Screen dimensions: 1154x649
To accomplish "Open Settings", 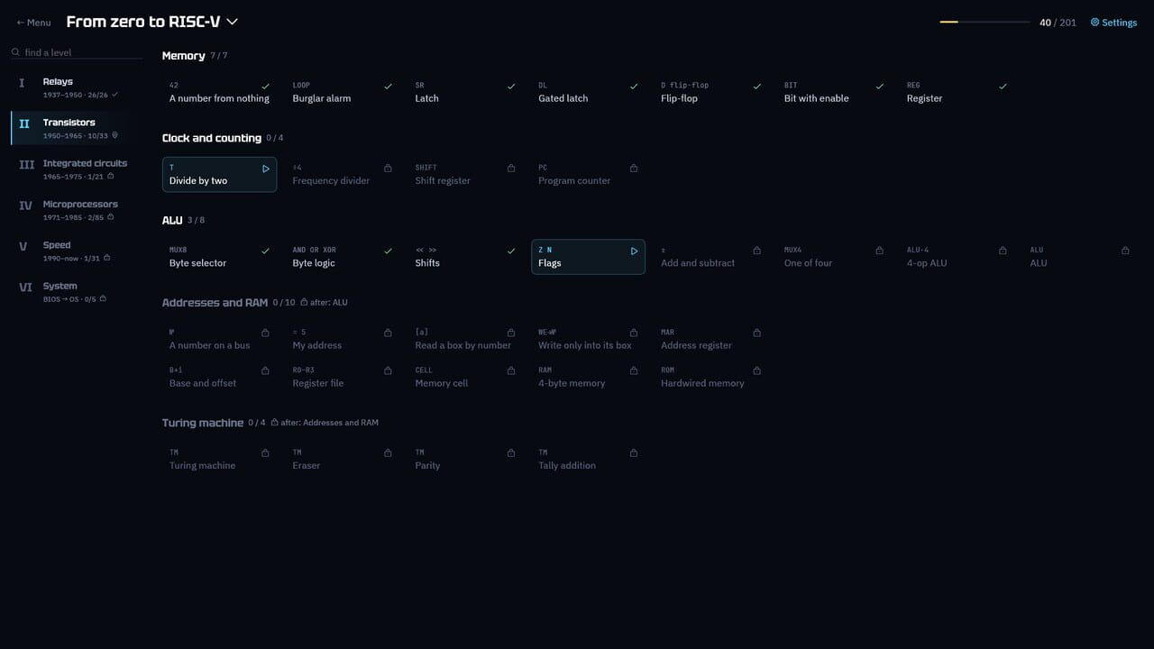I will [x=1113, y=23].
